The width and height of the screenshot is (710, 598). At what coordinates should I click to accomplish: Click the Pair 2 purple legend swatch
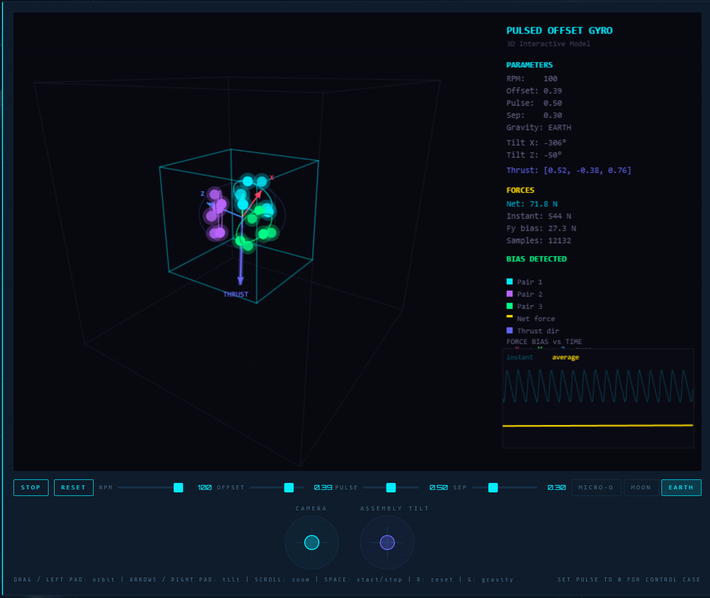click(509, 294)
